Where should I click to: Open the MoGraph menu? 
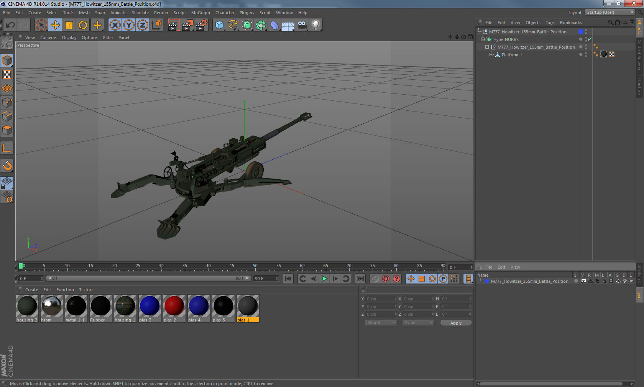coord(200,13)
